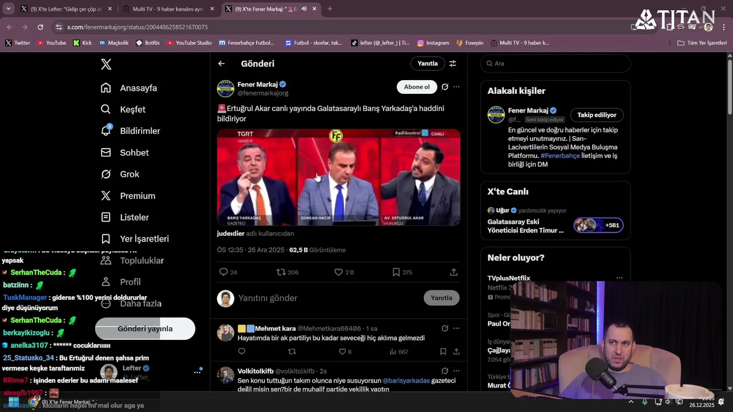Screen dimensions: 733x412
Task: Open Grok from the sidebar
Action: pos(120,174)
